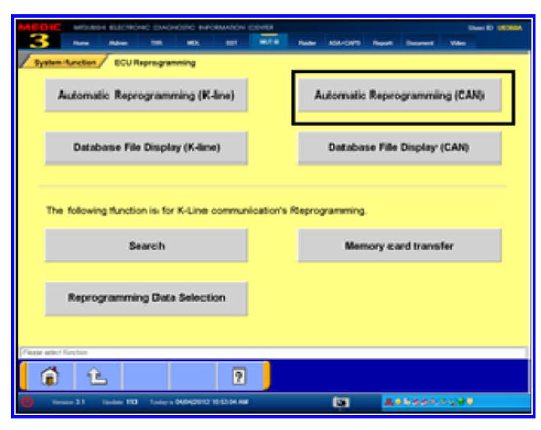Open Database File Display (K-line)
This screenshot has width=541, height=430.
pyautogui.click(x=146, y=148)
